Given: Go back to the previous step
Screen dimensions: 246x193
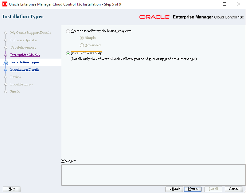Looking at the screenshot, I should [x=174, y=189].
